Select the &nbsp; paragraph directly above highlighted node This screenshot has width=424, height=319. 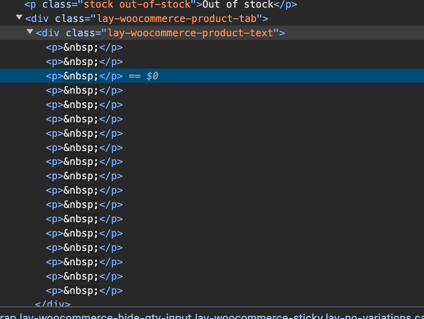[x=83, y=61]
